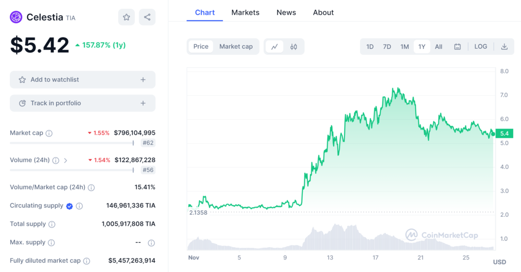This screenshot has width=521, height=272.
Task: Click the current price marker 5.4
Action: (504, 134)
